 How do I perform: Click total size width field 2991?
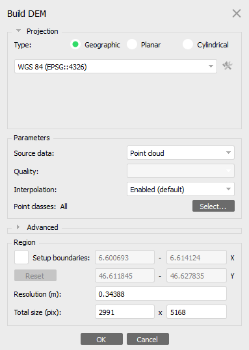coord(125,312)
